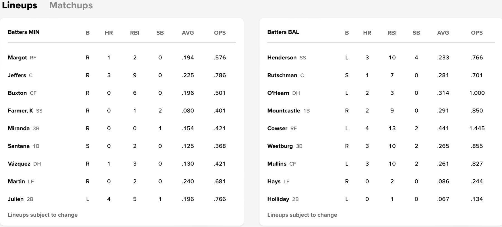Viewport: 502px width, 227px height.
Task: Select Farmer, K in the lineup
Action: pyautogui.click(x=20, y=111)
